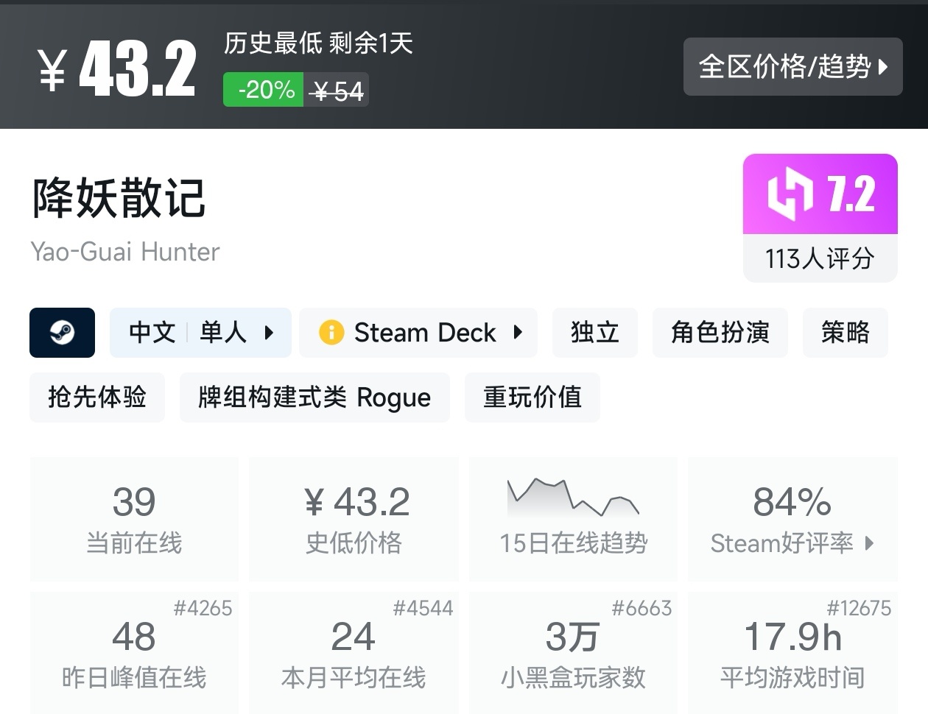
Task: Select the 牌组构建式类 Rogue tag
Action: tap(314, 397)
